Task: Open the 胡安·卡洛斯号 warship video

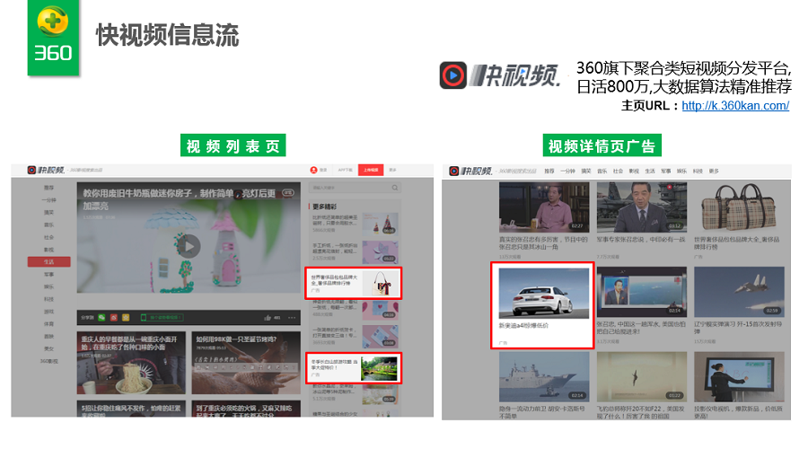Action: [x=544, y=377]
